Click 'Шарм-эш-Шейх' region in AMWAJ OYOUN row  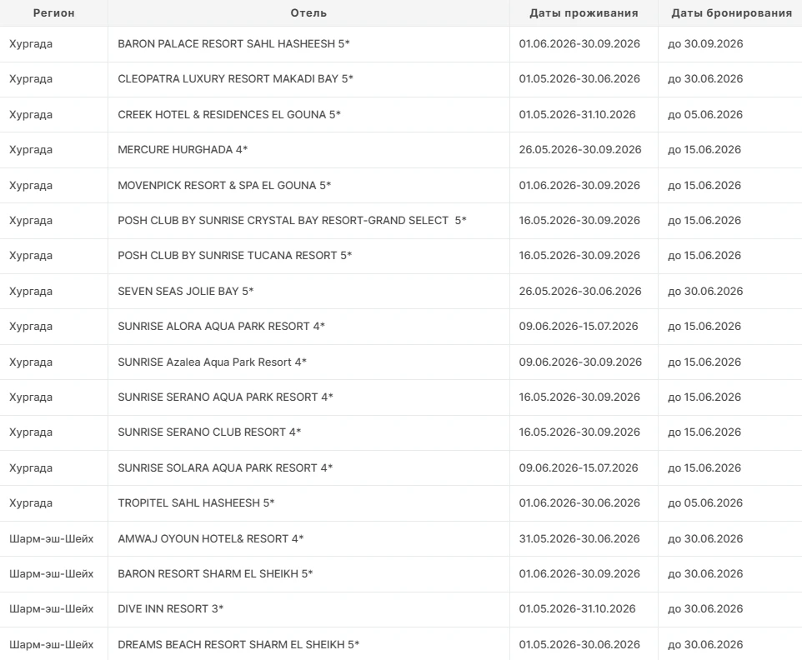tap(51, 539)
